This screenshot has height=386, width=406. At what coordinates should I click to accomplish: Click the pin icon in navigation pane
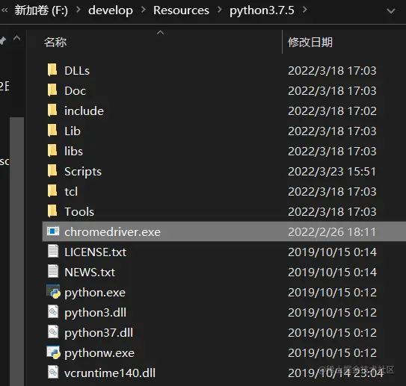point(2,40)
